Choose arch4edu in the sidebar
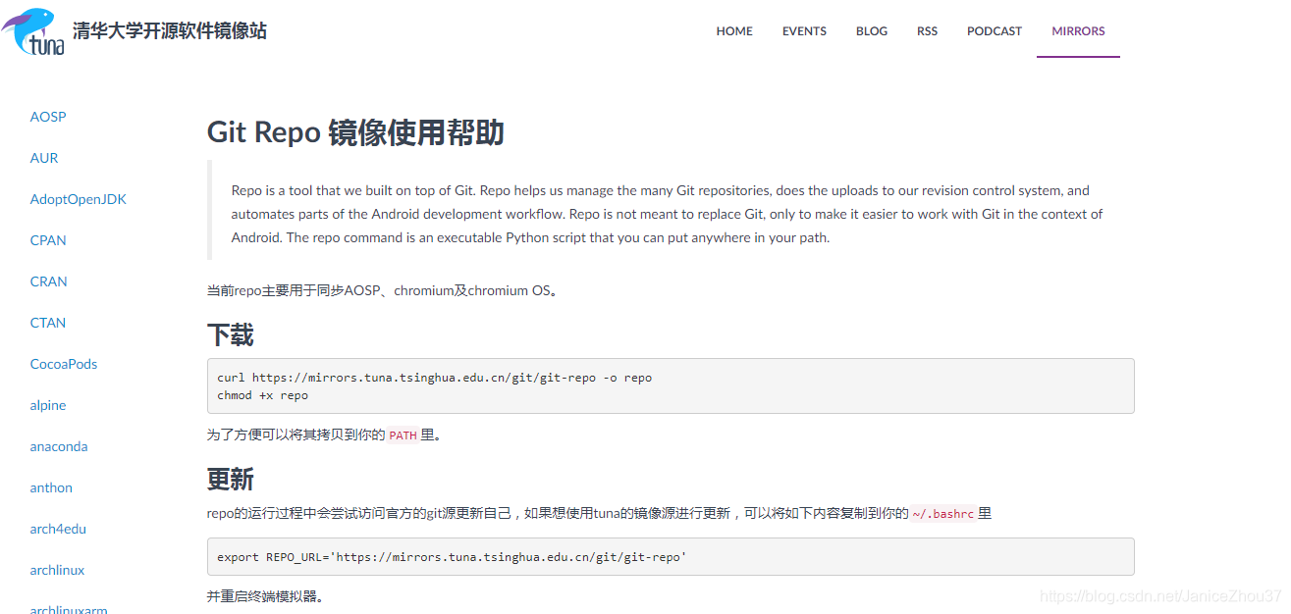 point(58,529)
